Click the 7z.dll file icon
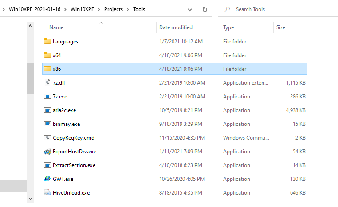 47,82
